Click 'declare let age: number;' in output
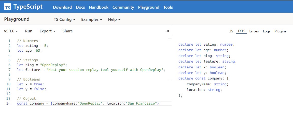 tap(203, 50)
